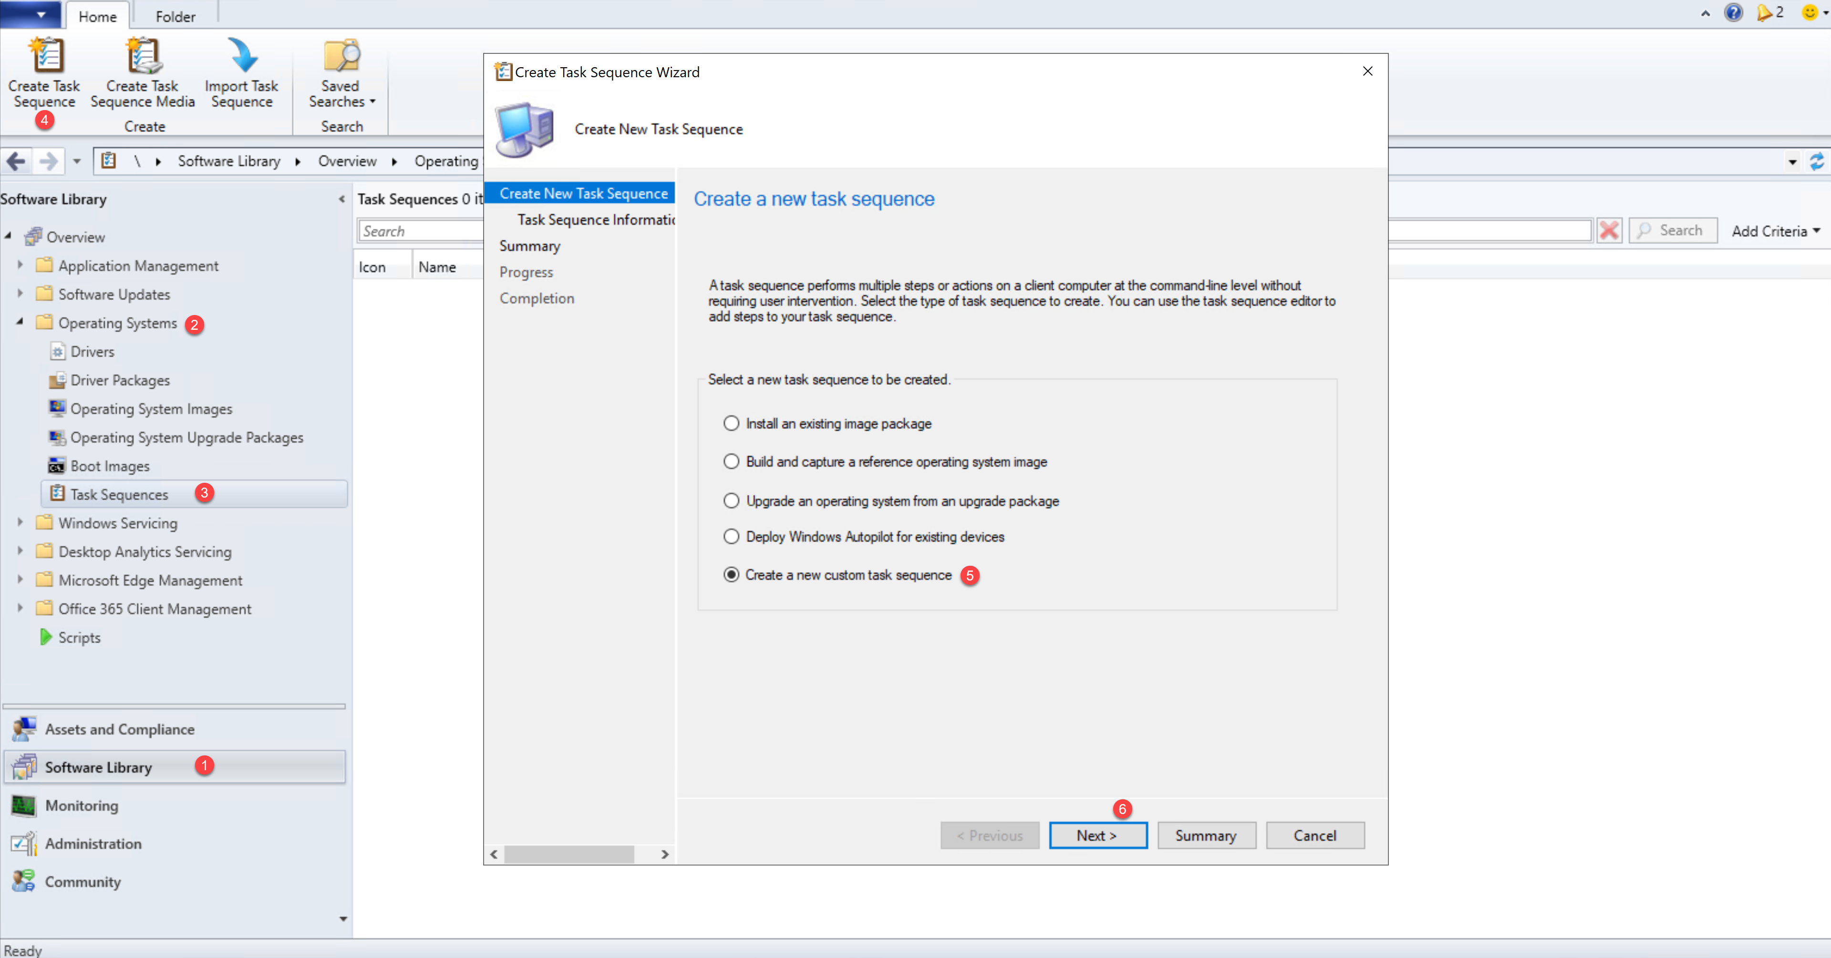Image resolution: width=1831 pixels, height=958 pixels.
Task: Go to the Summary wizard step
Action: 529,246
